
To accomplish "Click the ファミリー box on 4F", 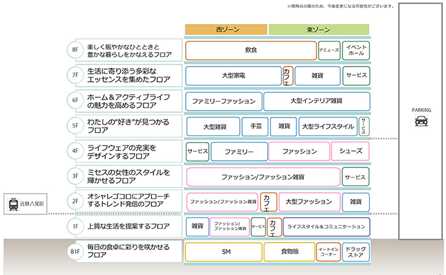I will tap(239, 152).
